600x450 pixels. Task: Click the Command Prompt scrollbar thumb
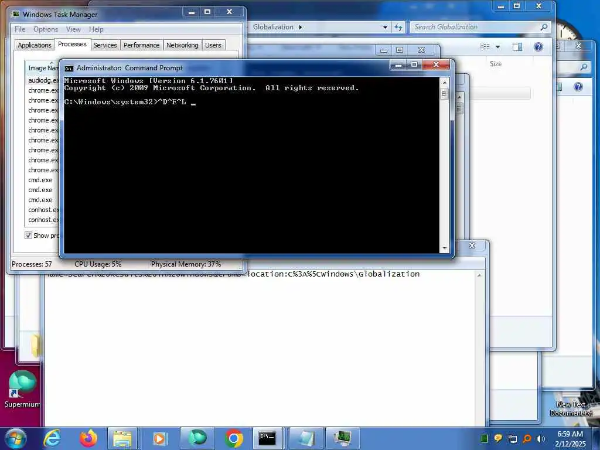tap(444, 94)
